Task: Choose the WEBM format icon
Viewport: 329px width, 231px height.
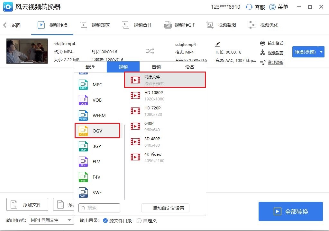Action: tap(83, 116)
